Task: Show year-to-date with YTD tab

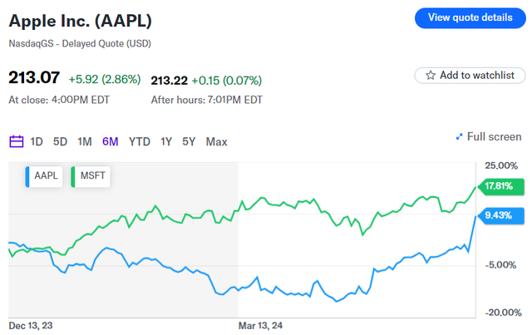Action: coord(140,141)
